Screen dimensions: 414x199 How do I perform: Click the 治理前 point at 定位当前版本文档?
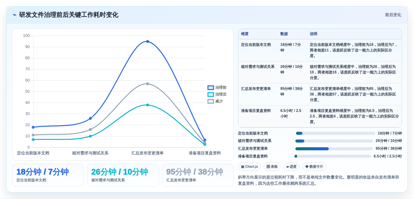pos(33,127)
